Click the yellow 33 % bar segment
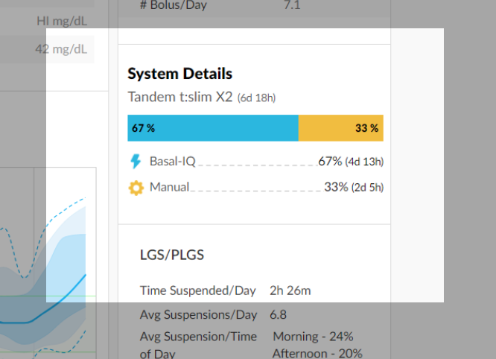This screenshot has width=496, height=359. [x=340, y=128]
